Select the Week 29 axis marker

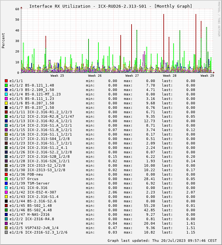pos(207,76)
